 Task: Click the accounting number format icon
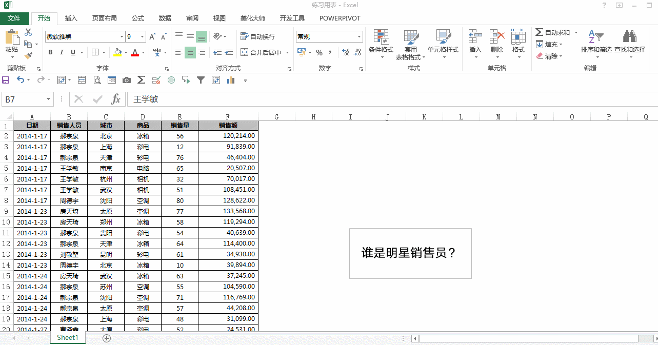click(302, 52)
